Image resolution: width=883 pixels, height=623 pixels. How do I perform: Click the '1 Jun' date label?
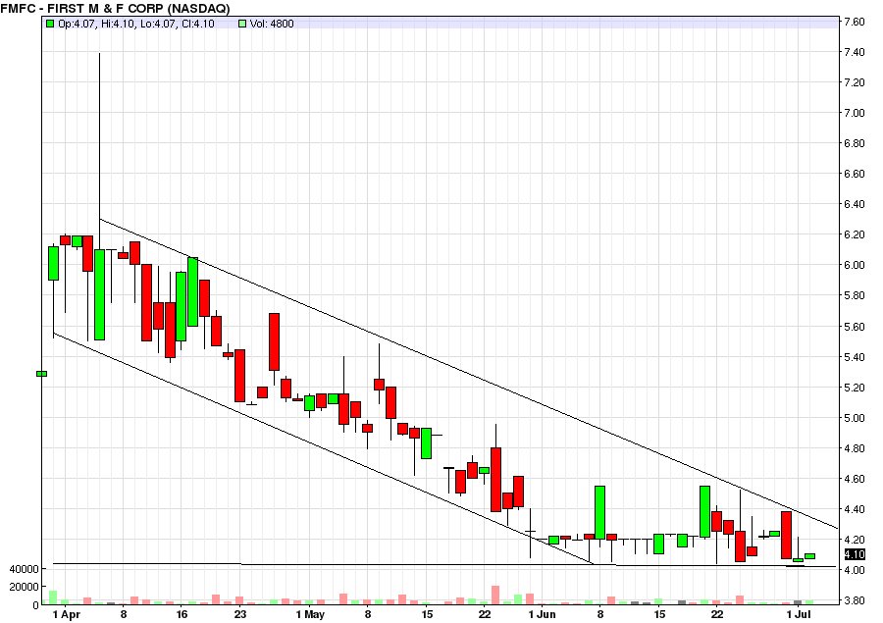pos(543,614)
